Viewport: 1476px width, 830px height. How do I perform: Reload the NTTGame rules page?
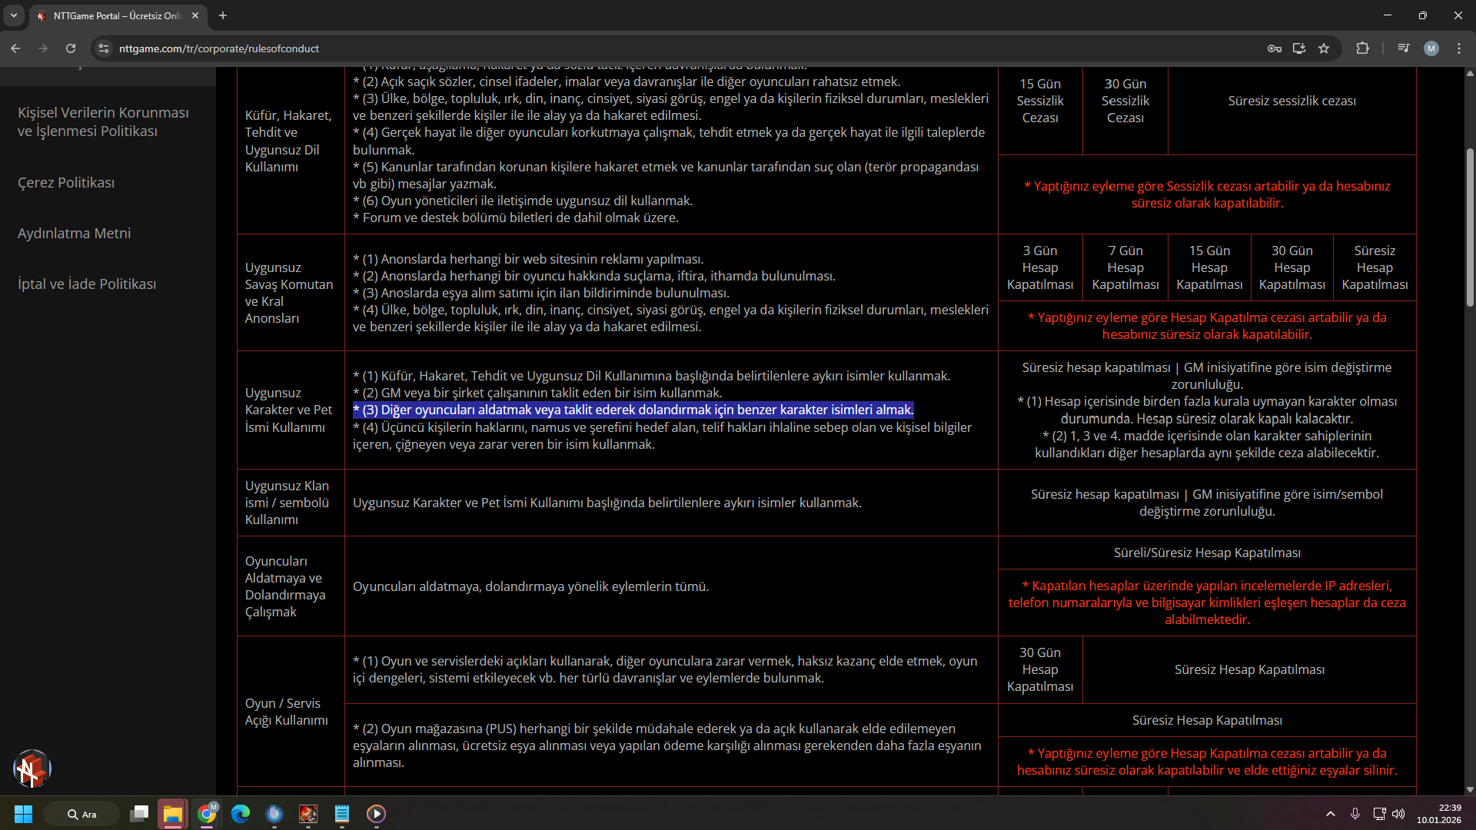point(71,48)
